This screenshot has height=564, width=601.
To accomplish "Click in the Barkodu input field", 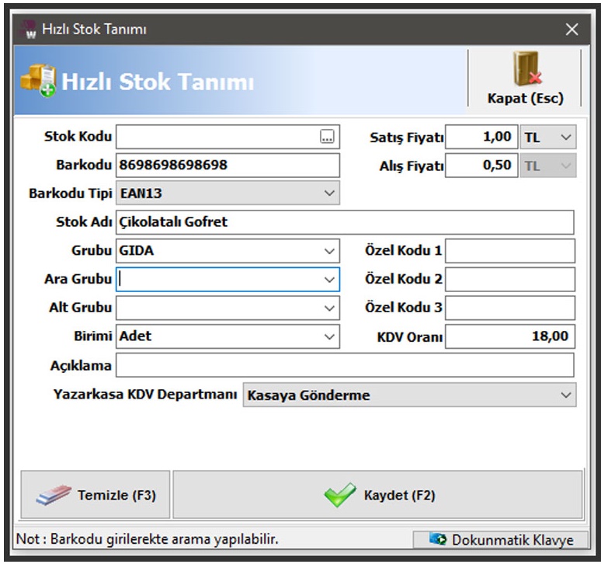I will coord(228,165).
